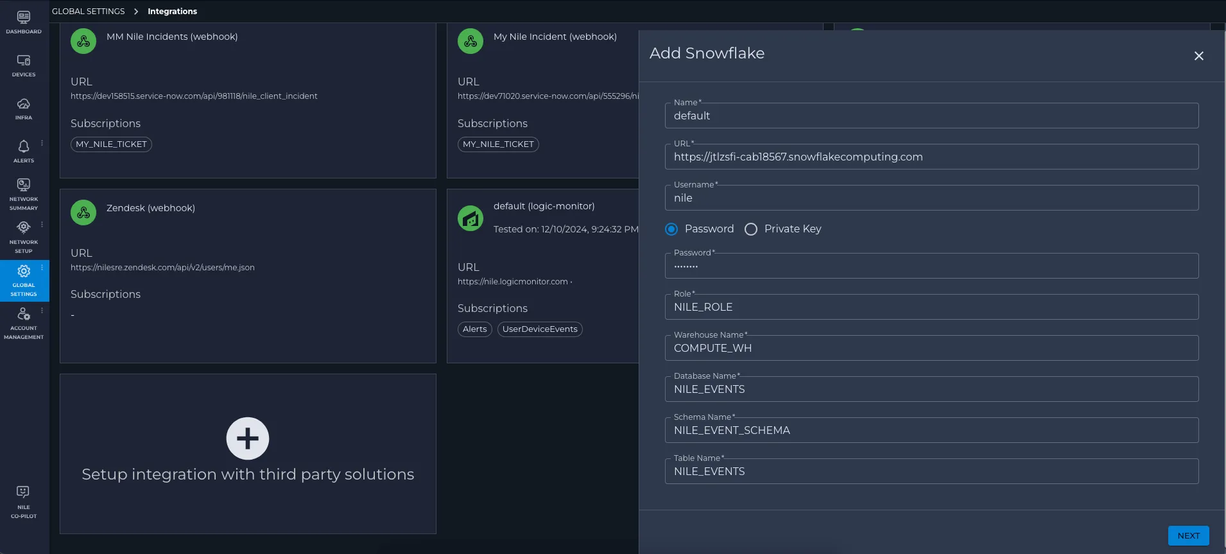Click the Zendesk webhook icon
The width and height of the screenshot is (1226, 554).
(x=83, y=212)
